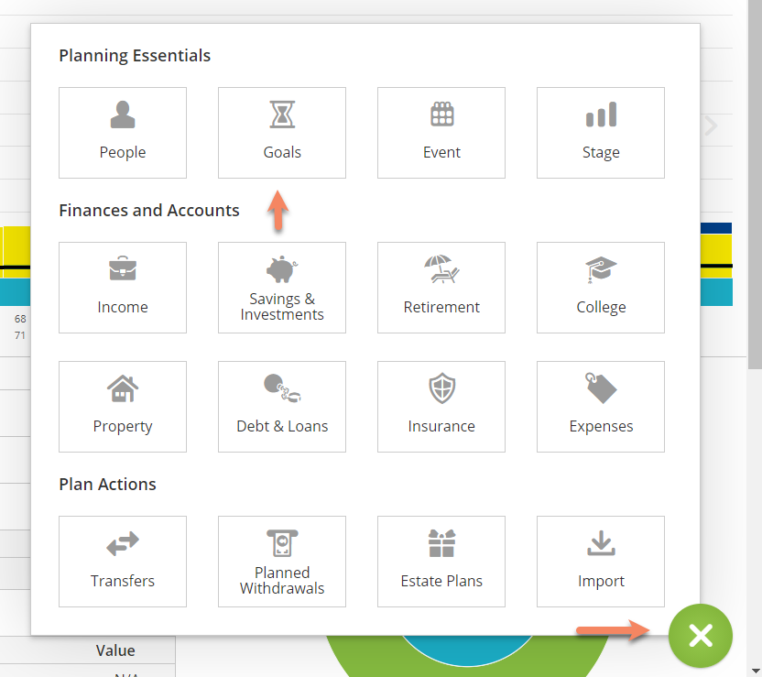Select the Goals hourglass icon

(281, 115)
